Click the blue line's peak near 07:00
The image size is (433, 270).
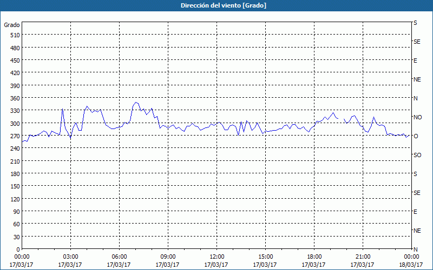pos(135,102)
